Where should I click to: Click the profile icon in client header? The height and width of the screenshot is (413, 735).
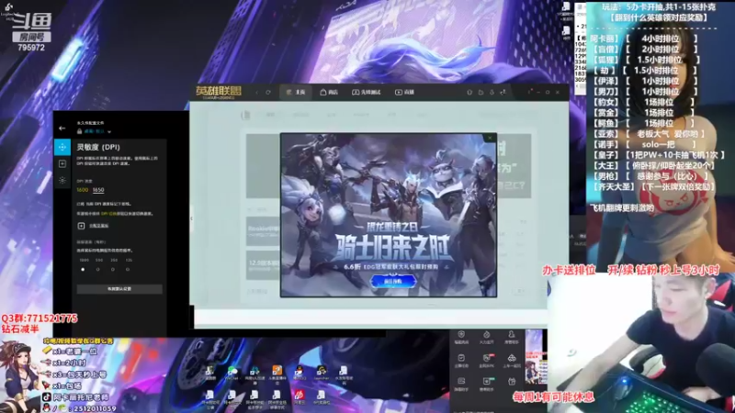pyautogui.click(x=492, y=93)
